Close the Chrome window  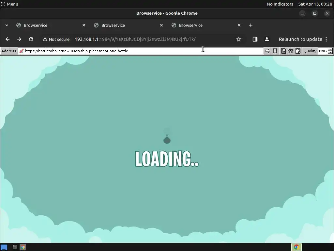[327, 13]
